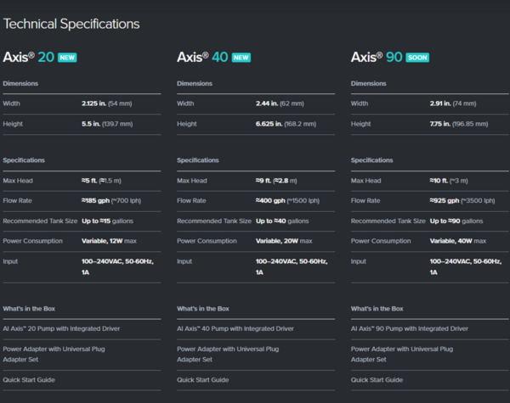The width and height of the screenshot is (510, 403).
Task: Click Axis 90 input value 100–240VAC
Action: [x=466, y=266]
